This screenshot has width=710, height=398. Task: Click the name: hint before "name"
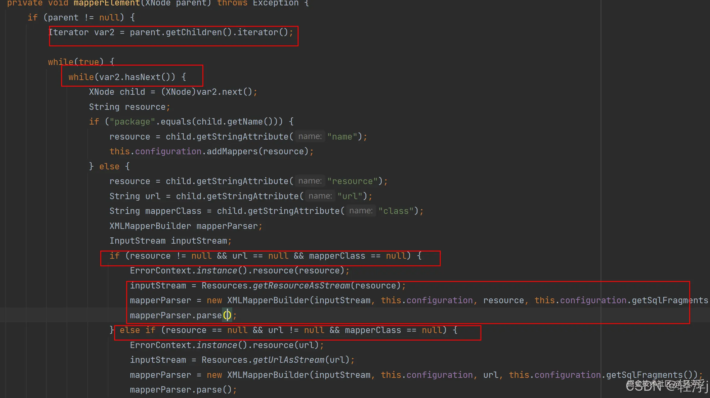click(x=310, y=137)
